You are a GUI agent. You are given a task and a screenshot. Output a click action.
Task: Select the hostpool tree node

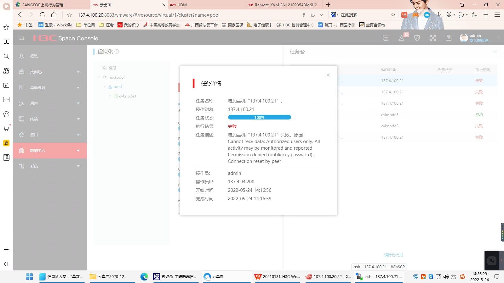(x=116, y=77)
